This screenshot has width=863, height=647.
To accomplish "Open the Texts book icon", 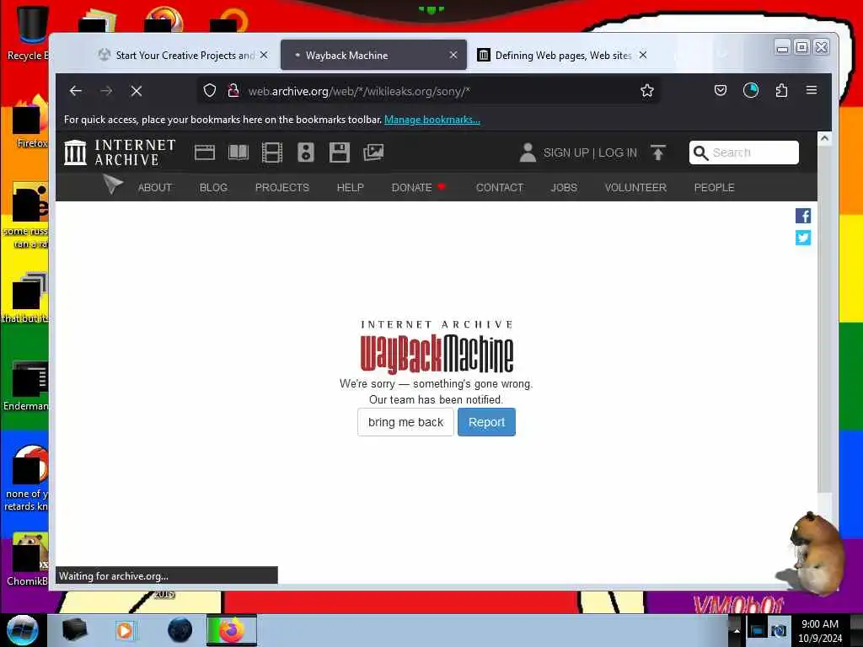I will point(239,152).
